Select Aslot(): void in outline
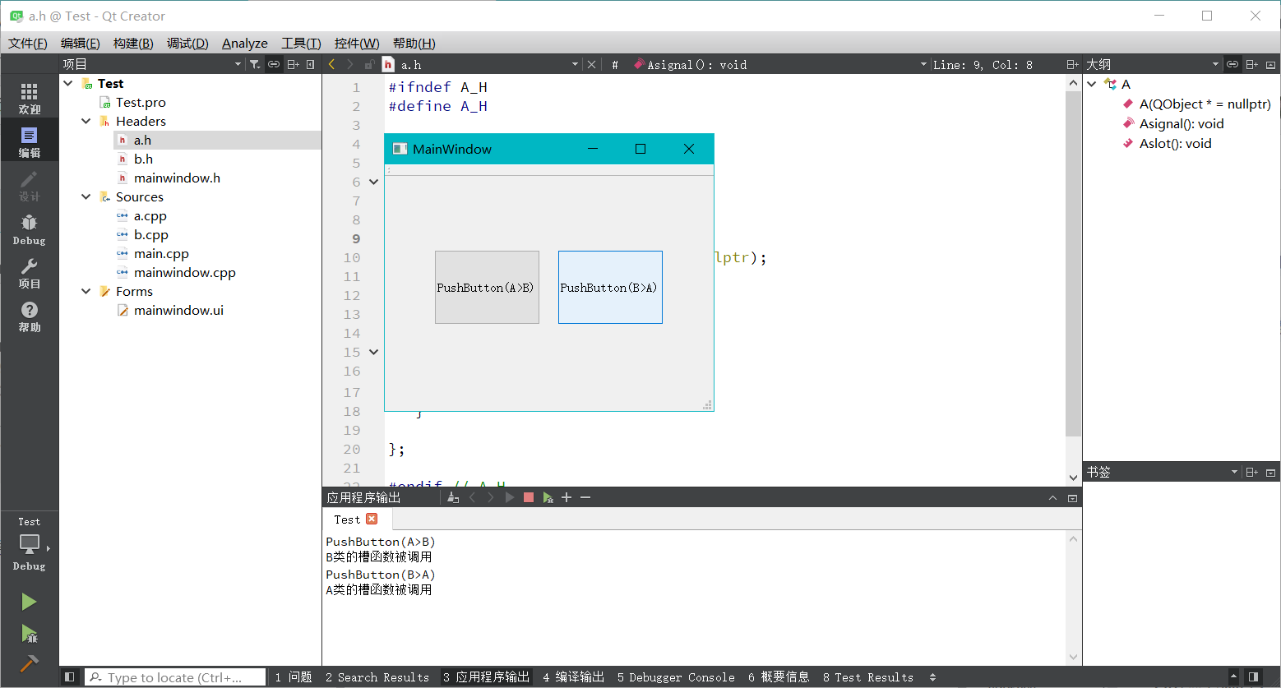This screenshot has height=688, width=1281. [1176, 143]
